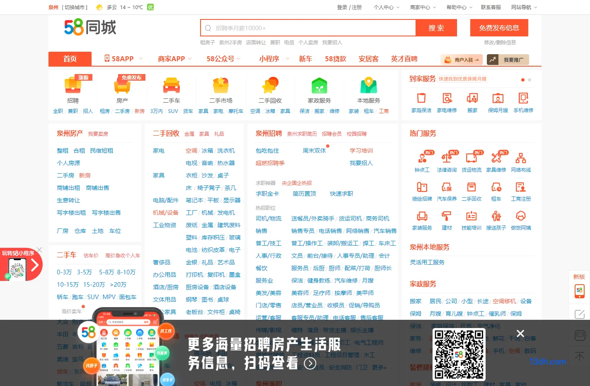Close the QR code bottom banner

tap(520, 333)
